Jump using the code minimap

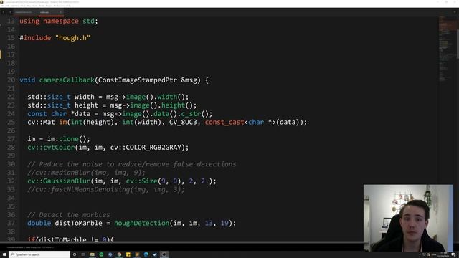(447, 49)
